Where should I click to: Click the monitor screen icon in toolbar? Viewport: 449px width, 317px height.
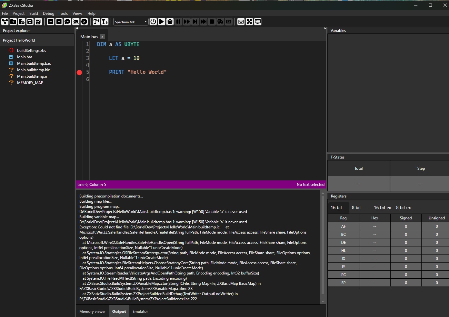point(258,22)
